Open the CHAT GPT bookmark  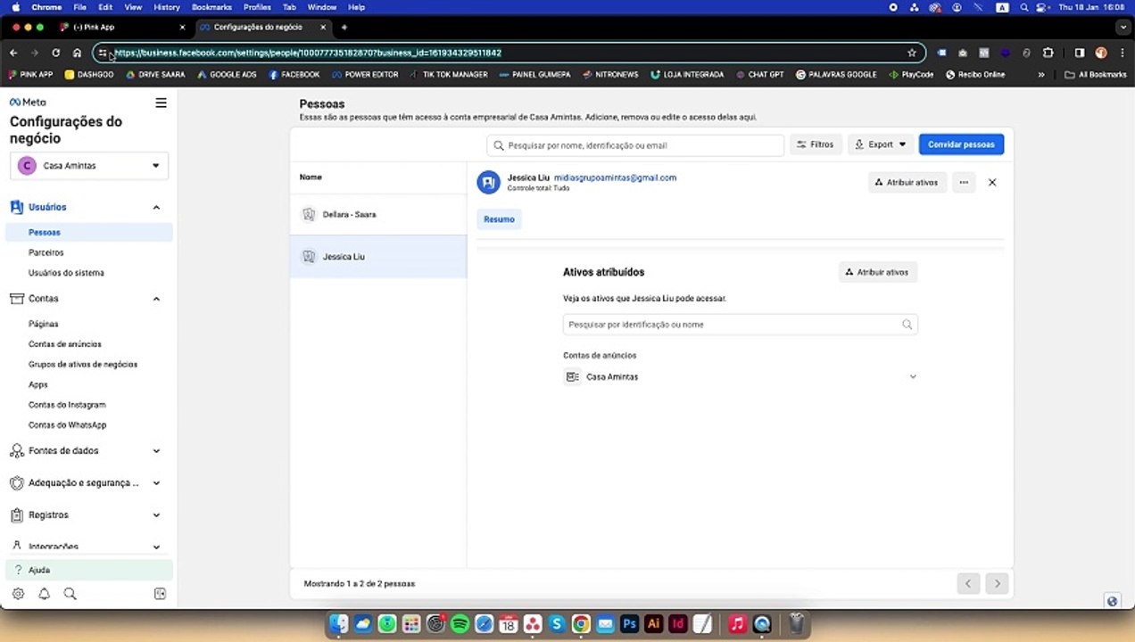point(759,75)
